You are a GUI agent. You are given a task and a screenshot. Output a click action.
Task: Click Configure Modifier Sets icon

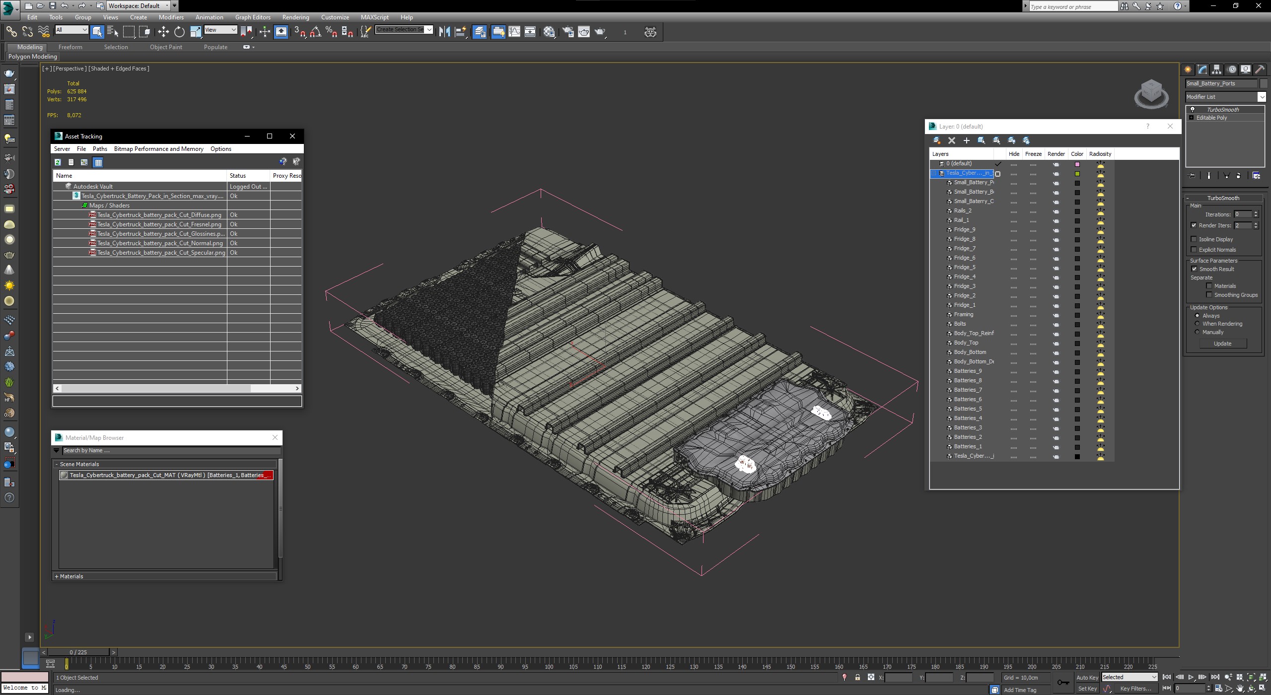pyautogui.click(x=1257, y=176)
